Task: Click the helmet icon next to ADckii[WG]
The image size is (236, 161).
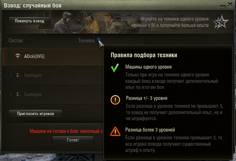Action: [x=18, y=56]
